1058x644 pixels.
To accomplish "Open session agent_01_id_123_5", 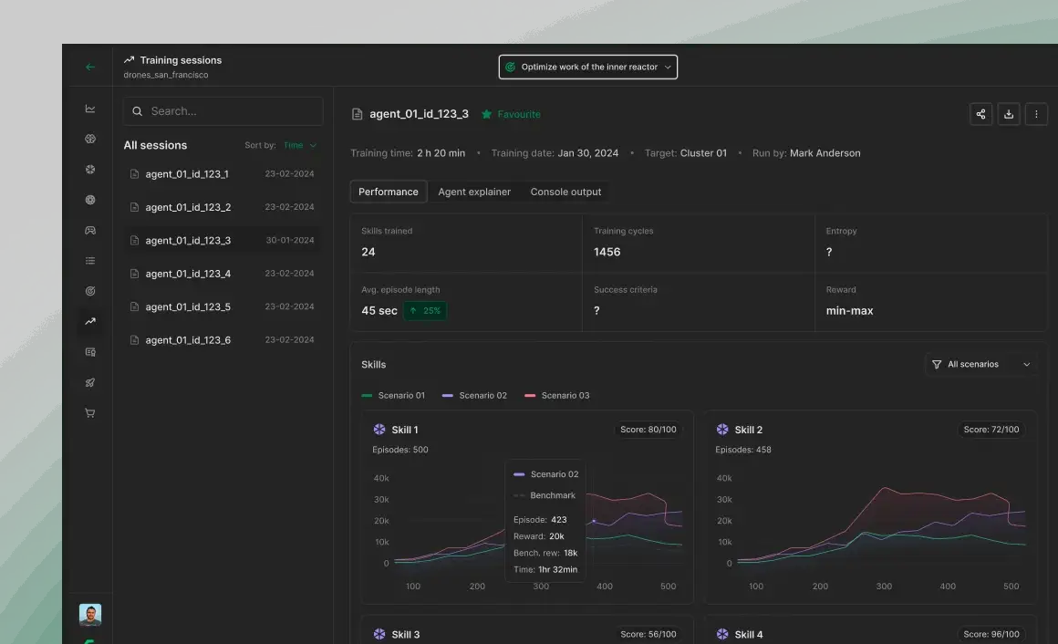I will [223, 306].
